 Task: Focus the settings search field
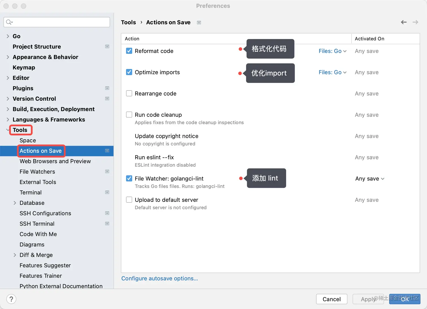click(57, 22)
